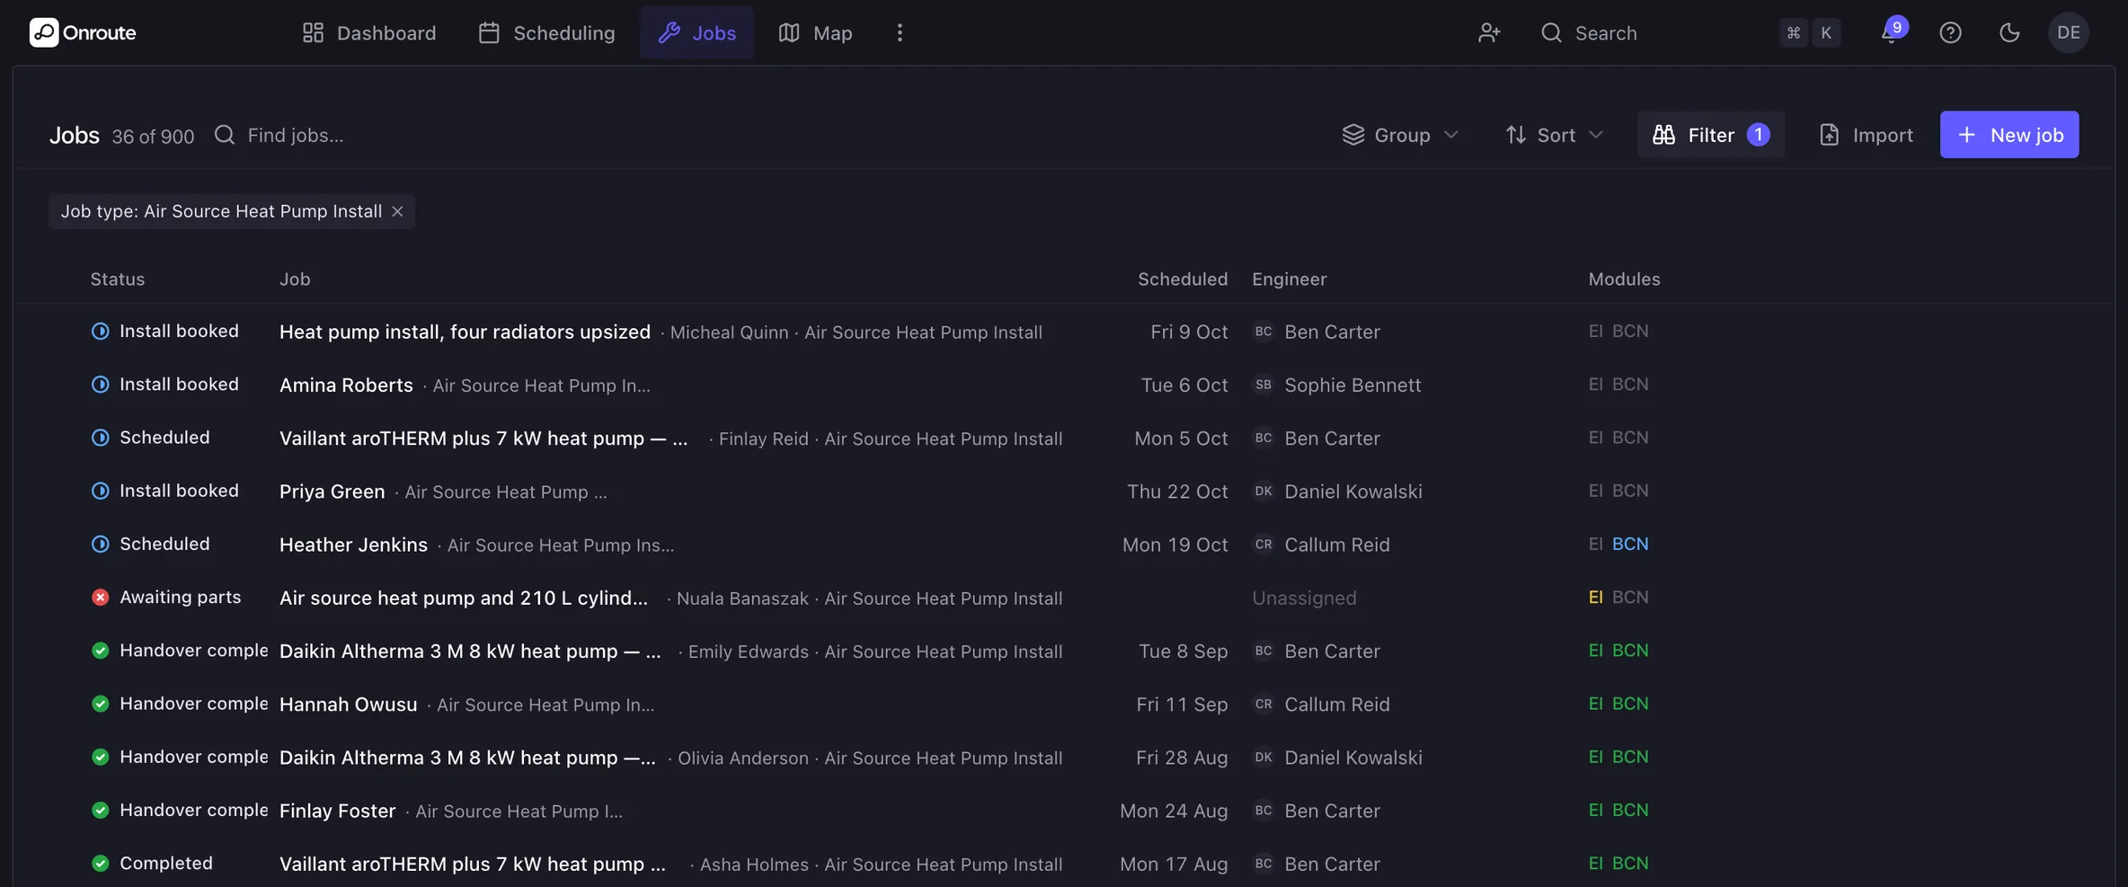The width and height of the screenshot is (2128, 887).
Task: Click the add user icon
Action: (x=1489, y=32)
